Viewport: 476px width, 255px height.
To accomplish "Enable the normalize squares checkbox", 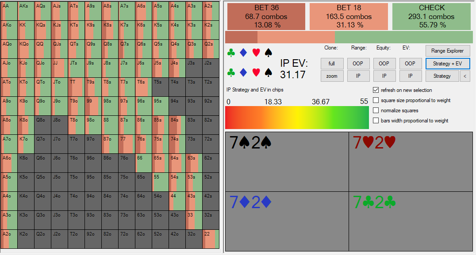I will pos(376,110).
